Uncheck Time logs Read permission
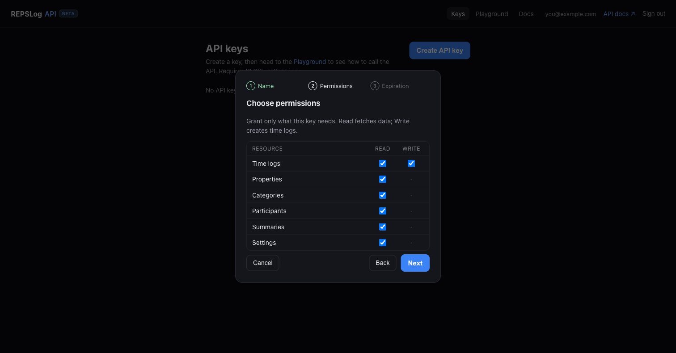This screenshot has width=676, height=353. pyautogui.click(x=383, y=164)
